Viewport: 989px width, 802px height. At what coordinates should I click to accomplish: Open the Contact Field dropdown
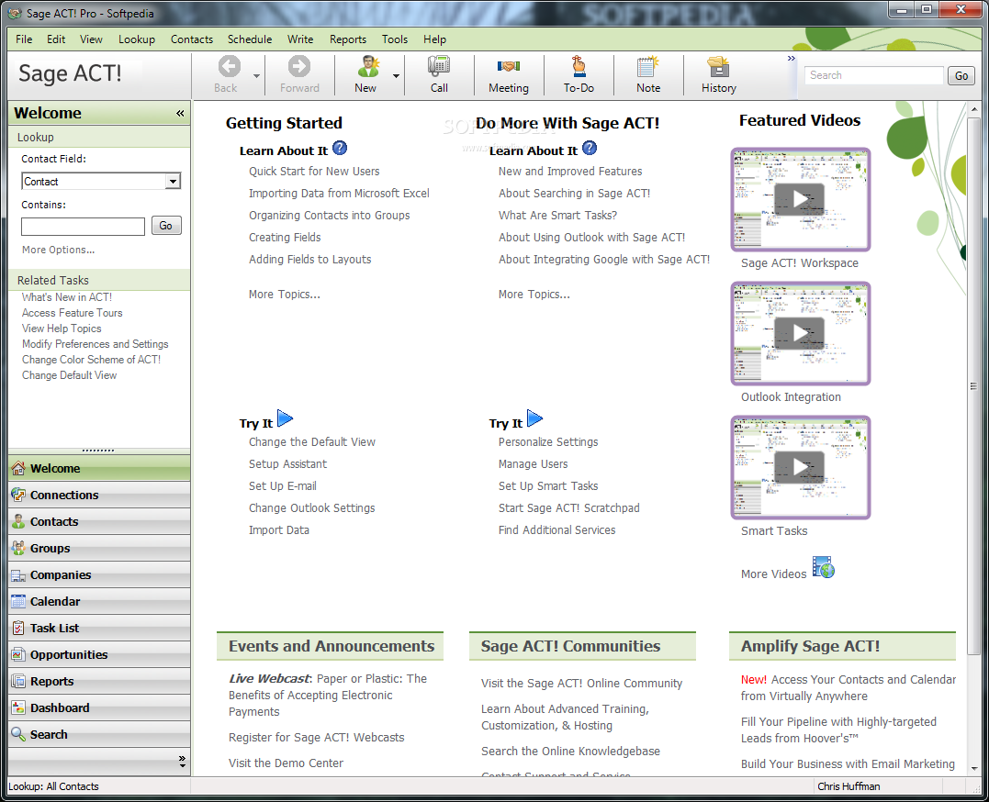point(173,182)
